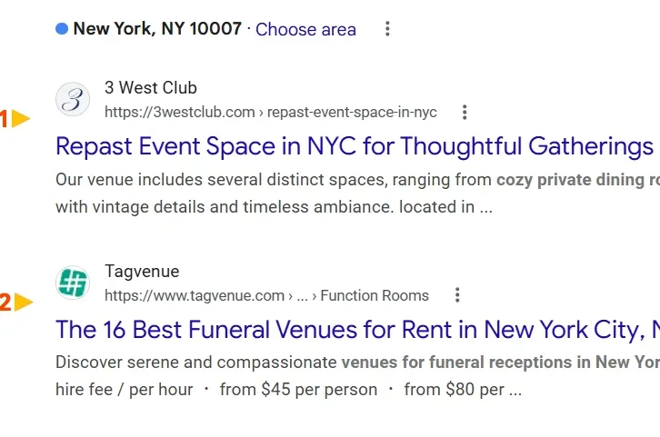The width and height of the screenshot is (660, 437).
Task: Click the blue location dot icon
Action: pos(62,28)
